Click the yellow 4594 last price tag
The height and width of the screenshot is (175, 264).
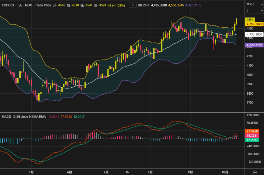[x=250, y=20]
